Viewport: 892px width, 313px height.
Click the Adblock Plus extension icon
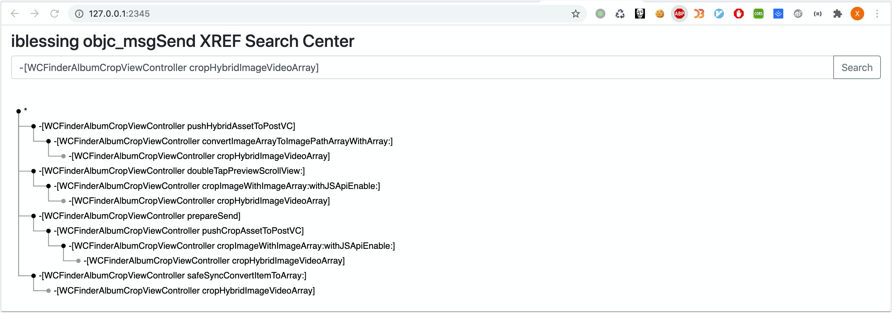(679, 14)
